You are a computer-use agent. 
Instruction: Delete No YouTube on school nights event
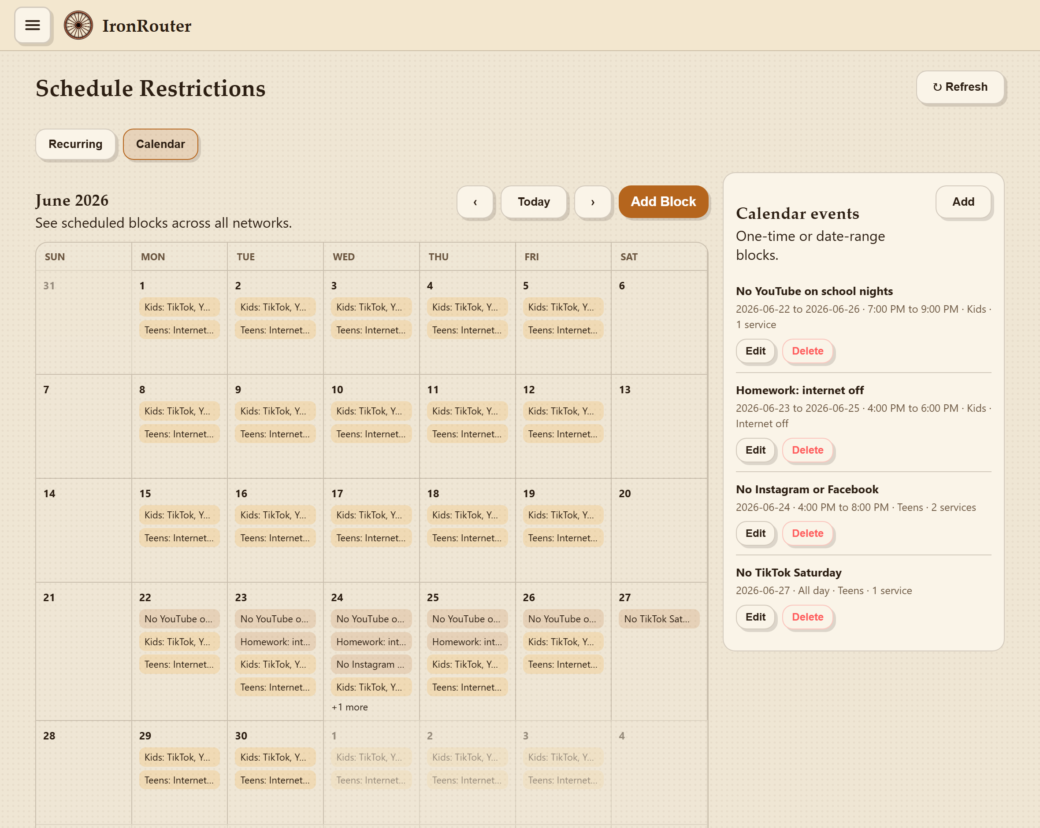coord(807,351)
